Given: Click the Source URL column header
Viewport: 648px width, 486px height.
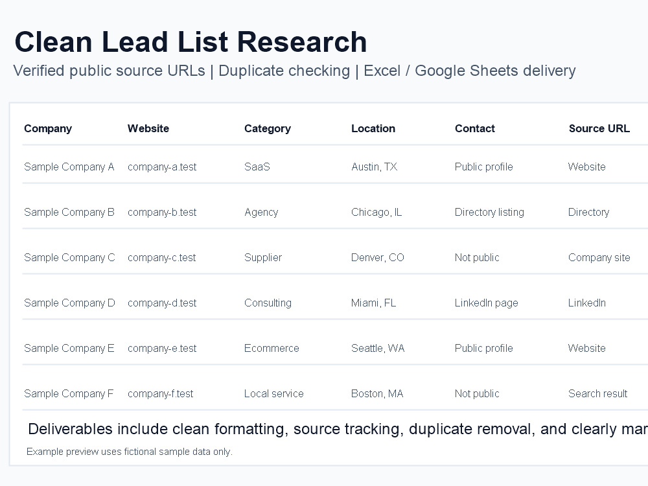Looking at the screenshot, I should point(599,128).
